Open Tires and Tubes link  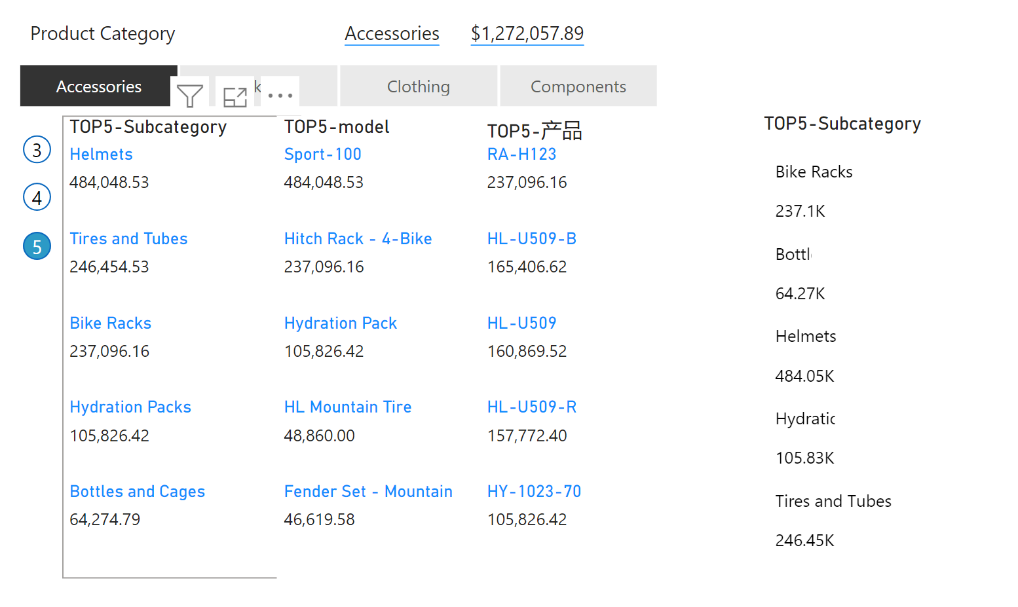tap(128, 238)
